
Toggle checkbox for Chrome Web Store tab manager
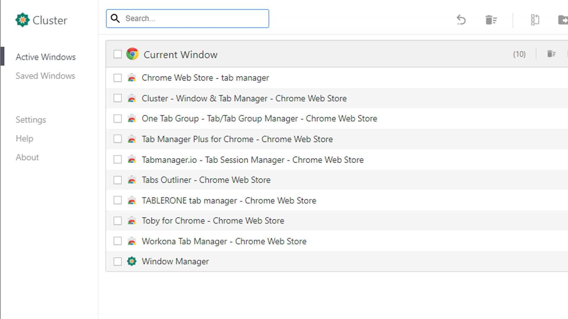coord(117,77)
